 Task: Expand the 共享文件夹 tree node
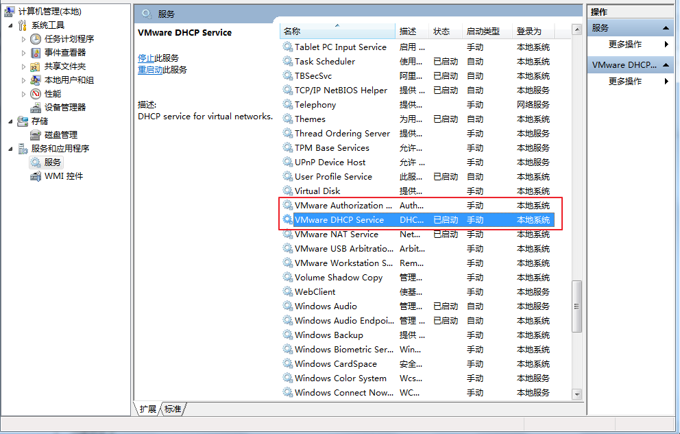[23, 67]
